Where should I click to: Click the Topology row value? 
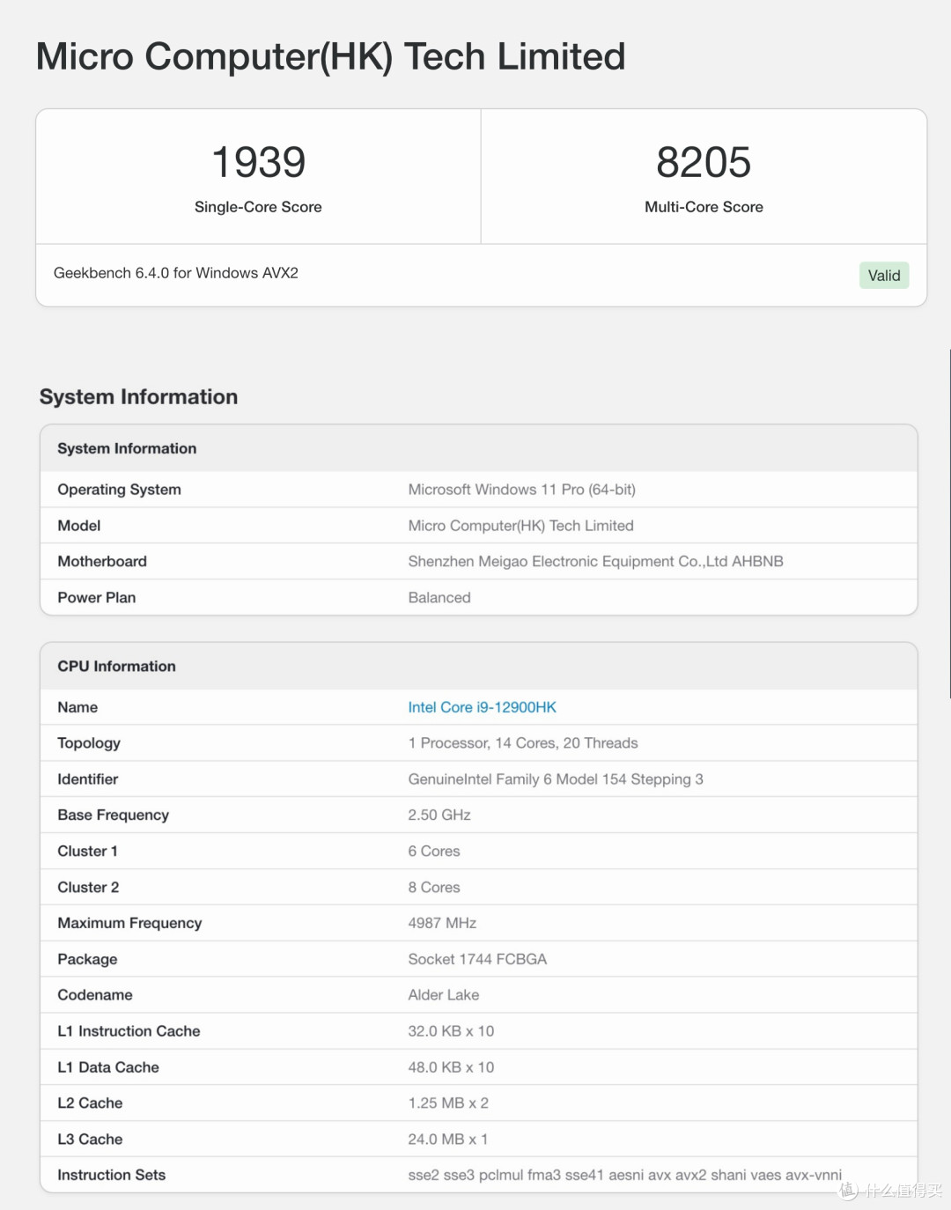click(523, 743)
